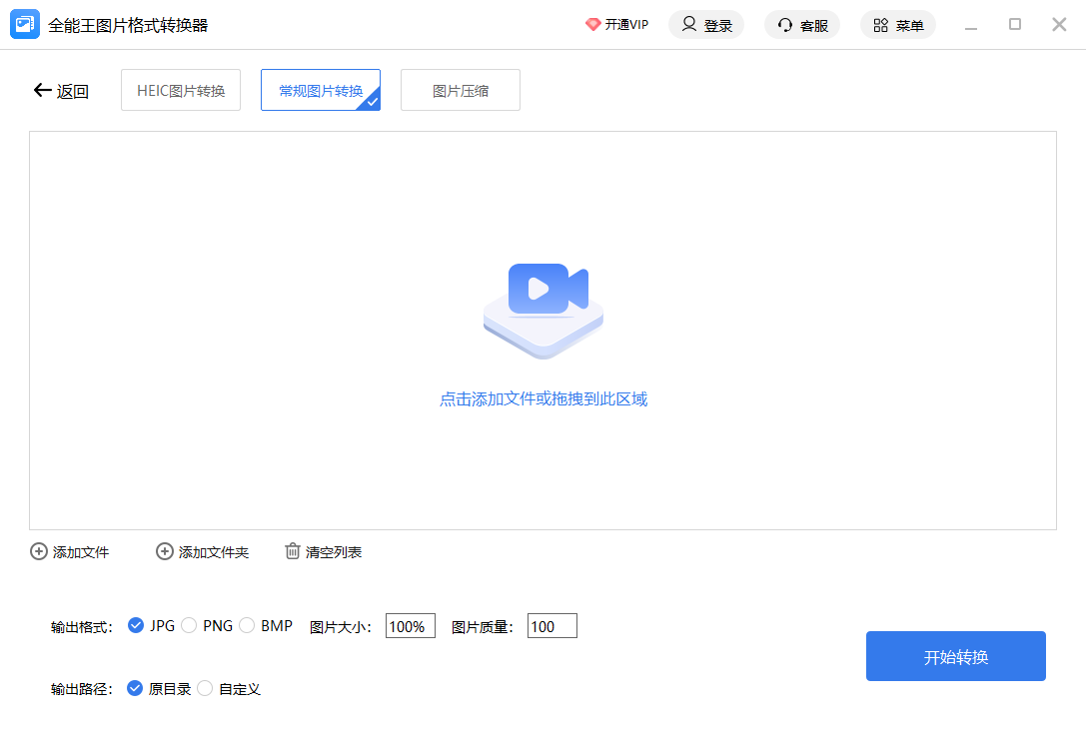Click the app logo icon in title bar
1086x741 pixels.
pyautogui.click(x=25, y=25)
